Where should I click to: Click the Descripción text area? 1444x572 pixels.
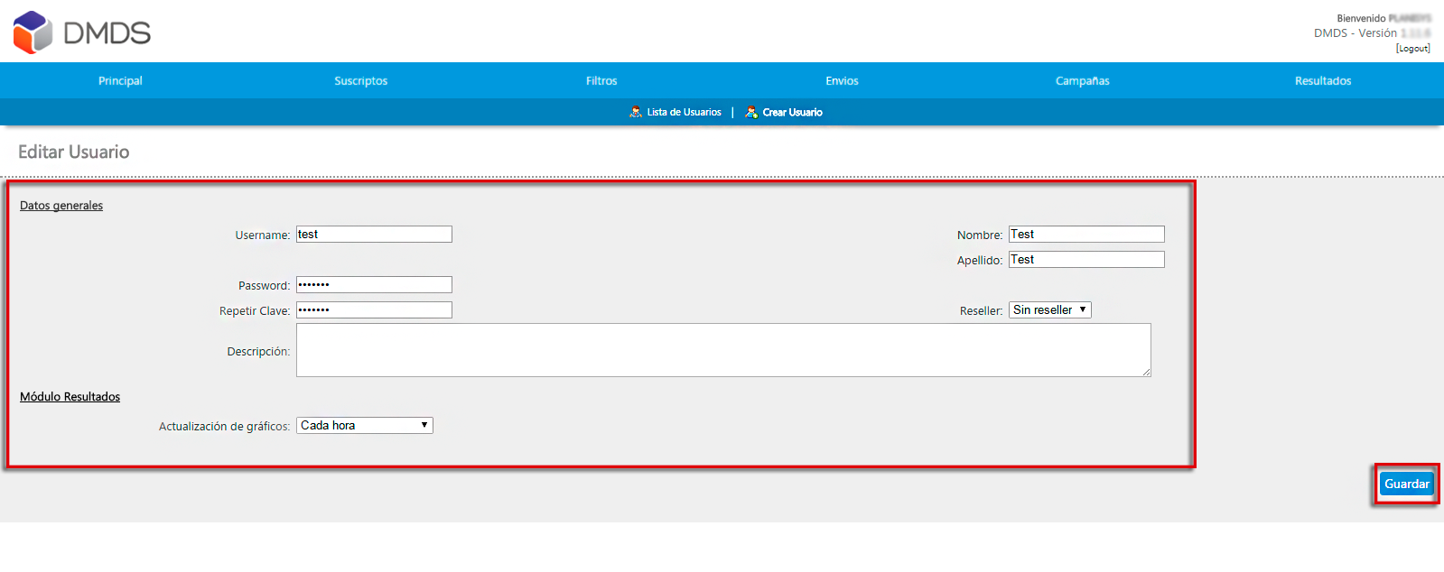pyautogui.click(x=723, y=350)
